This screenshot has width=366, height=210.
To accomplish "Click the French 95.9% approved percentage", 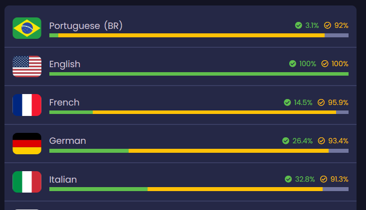I will point(338,103).
